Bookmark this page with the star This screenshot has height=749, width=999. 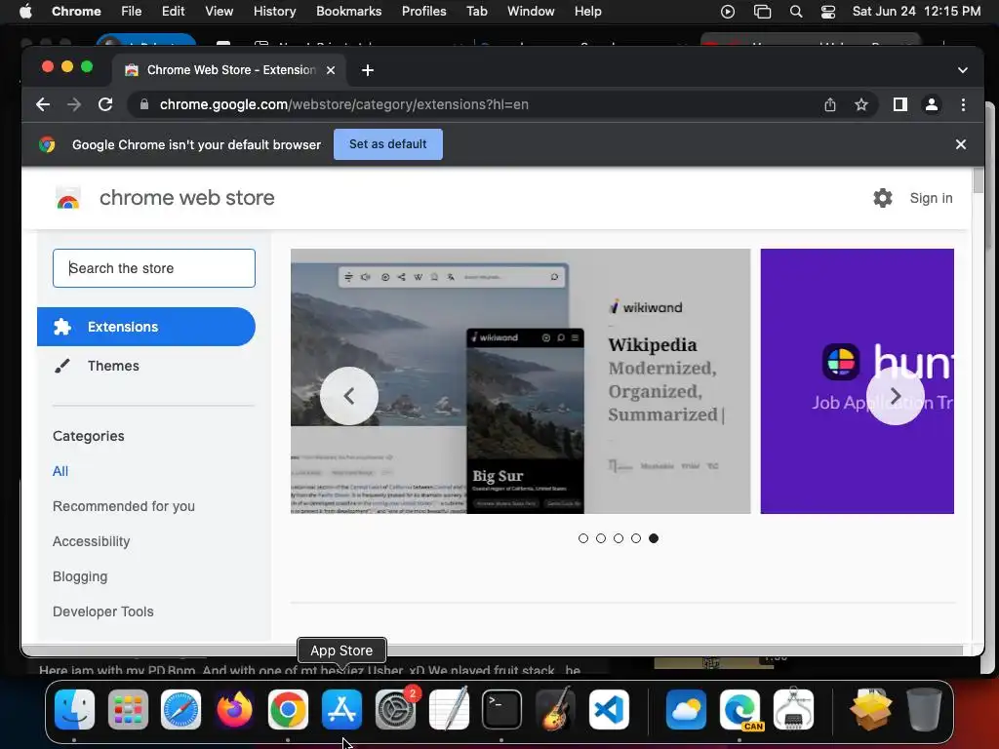861,104
